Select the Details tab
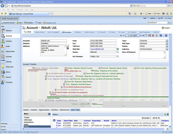Viewport: 173px width, 134px height. (26, 110)
